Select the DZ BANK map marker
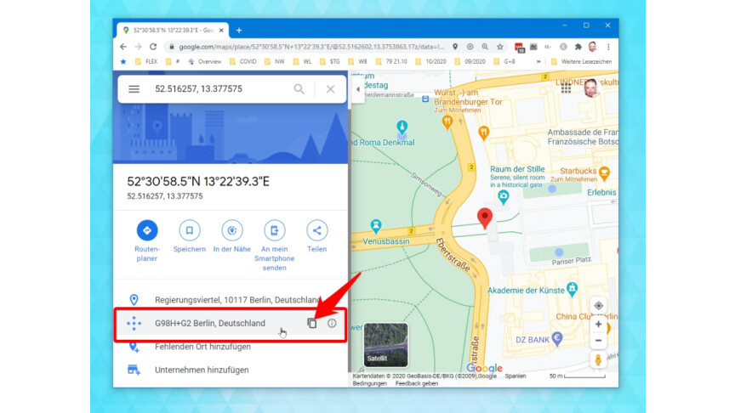The image size is (735, 413). pyautogui.click(x=557, y=338)
